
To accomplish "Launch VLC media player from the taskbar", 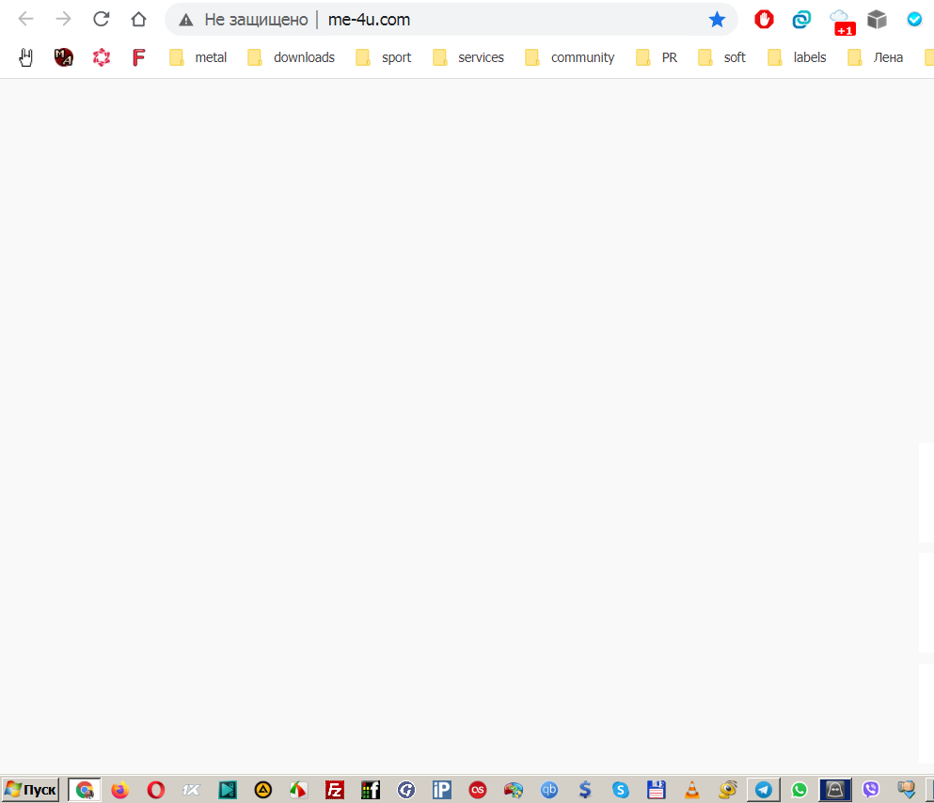I will (x=692, y=790).
